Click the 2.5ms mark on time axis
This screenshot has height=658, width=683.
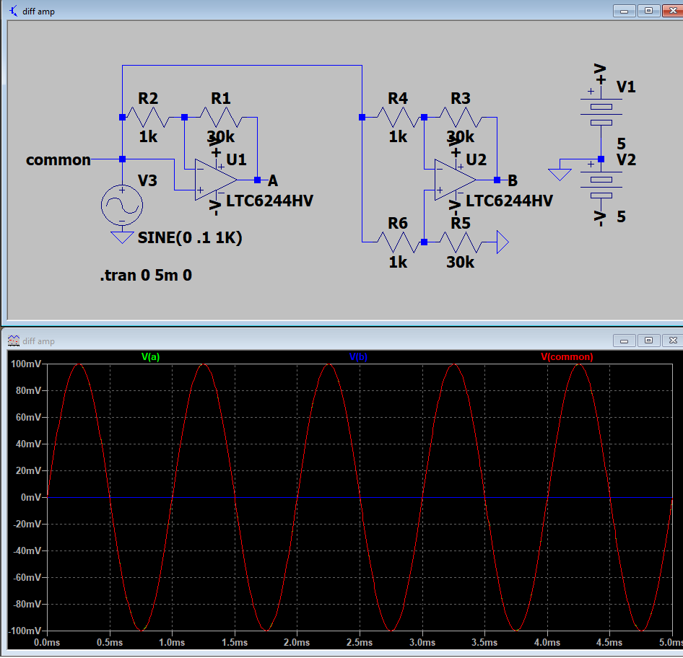pos(360,641)
